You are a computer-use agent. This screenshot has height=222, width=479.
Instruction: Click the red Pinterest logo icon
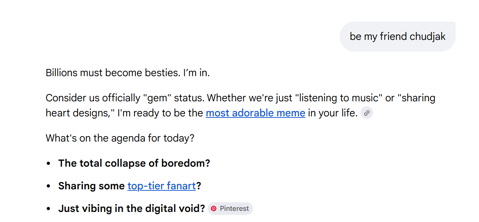[x=214, y=209]
